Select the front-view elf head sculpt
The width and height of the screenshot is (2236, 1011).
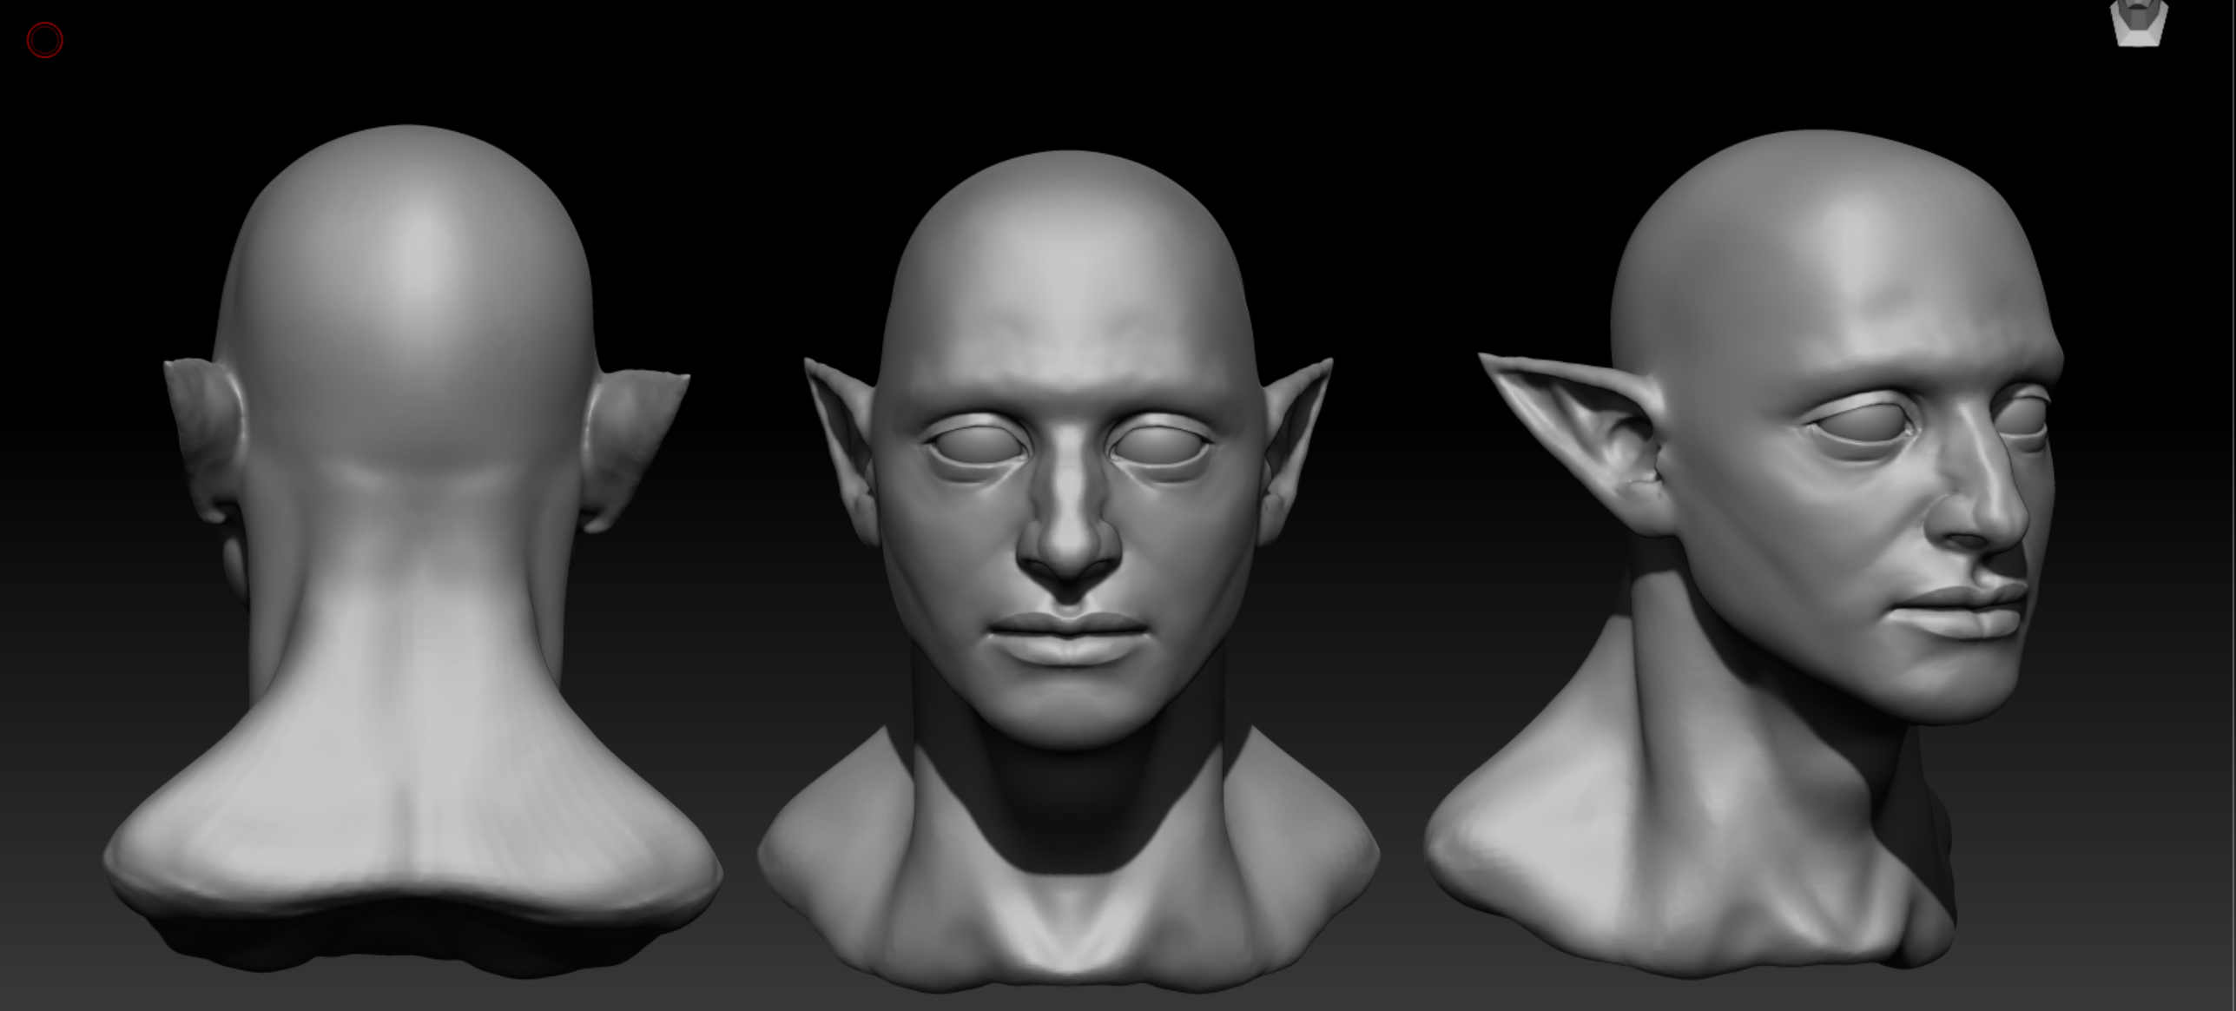click(1068, 571)
